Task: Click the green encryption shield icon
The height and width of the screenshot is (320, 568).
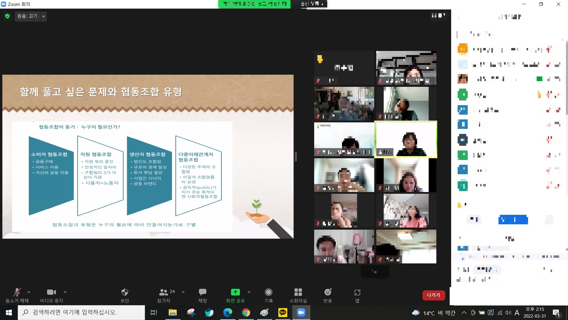Action: click(x=7, y=16)
